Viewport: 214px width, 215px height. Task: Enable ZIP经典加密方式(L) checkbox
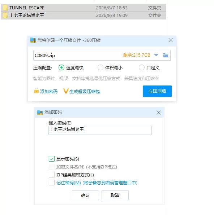point(52,175)
